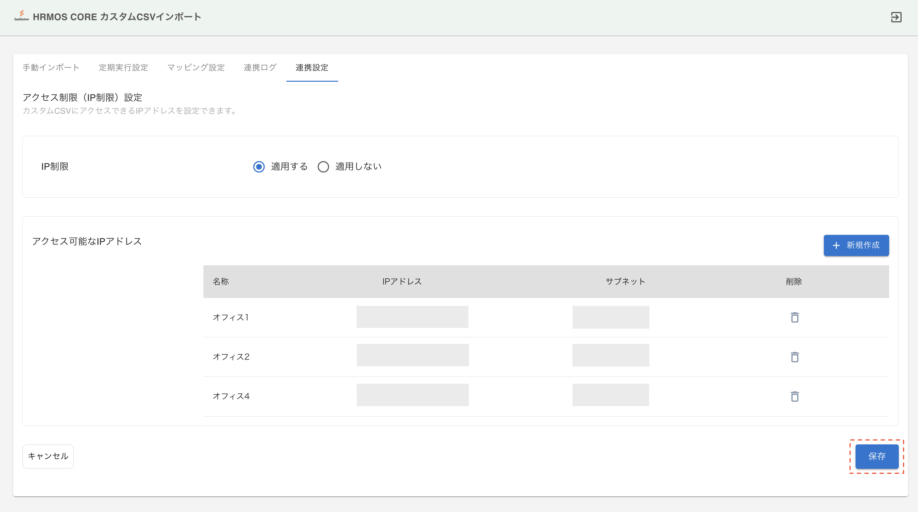Select the 連携設定 tab
This screenshot has width=918, height=512.
pyautogui.click(x=312, y=67)
